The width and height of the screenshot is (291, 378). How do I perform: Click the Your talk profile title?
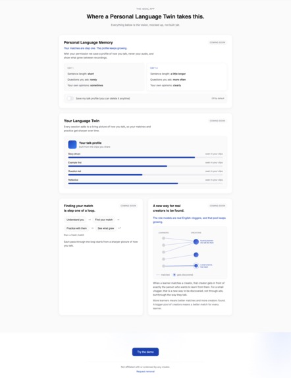[x=90, y=143]
